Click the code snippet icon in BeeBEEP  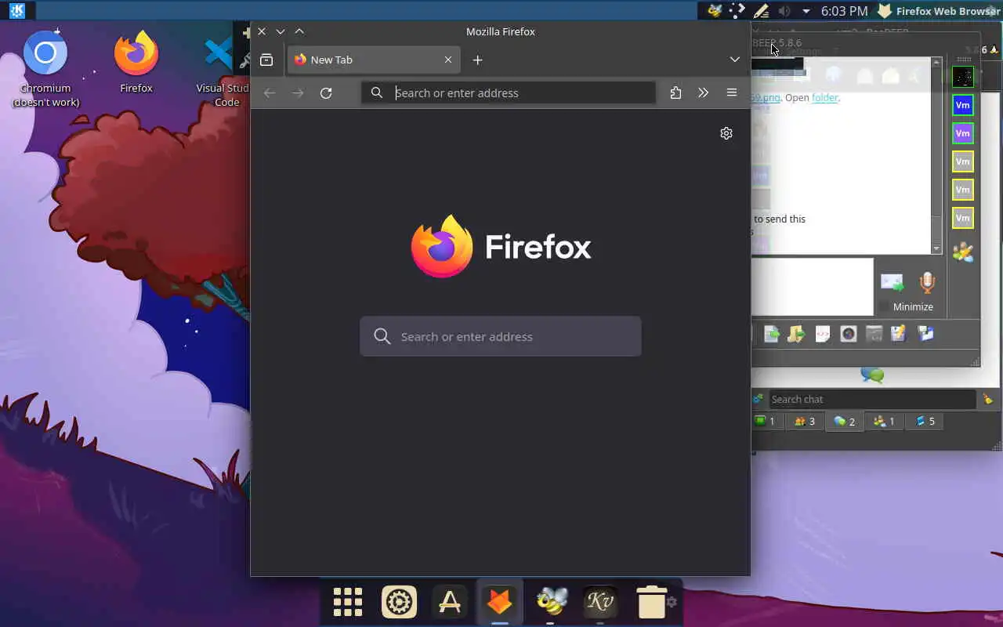822,334
